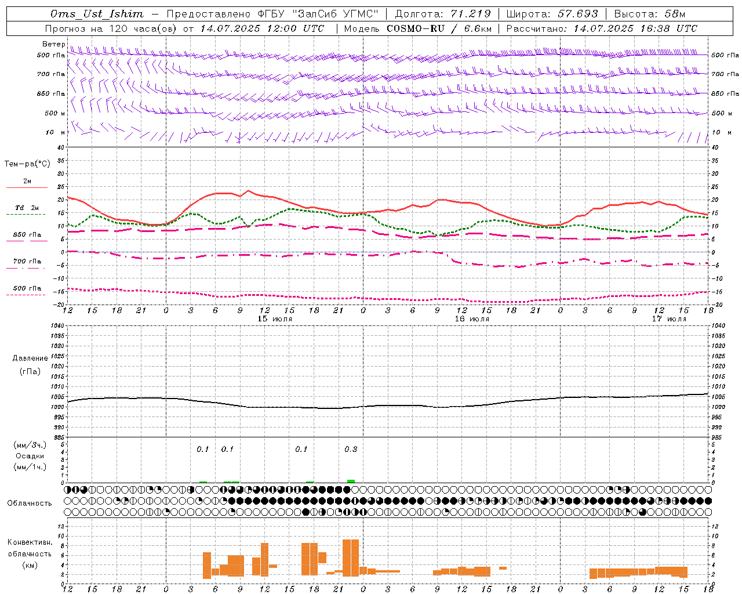Select the longitude value Долгота: 71.219
742x594 pixels.
(443, 14)
